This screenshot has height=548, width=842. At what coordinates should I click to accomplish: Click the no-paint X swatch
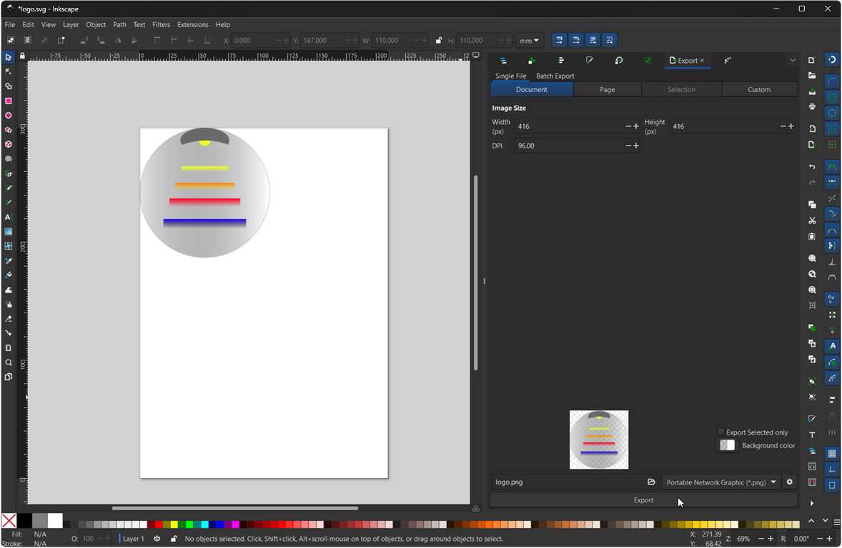[x=9, y=521]
